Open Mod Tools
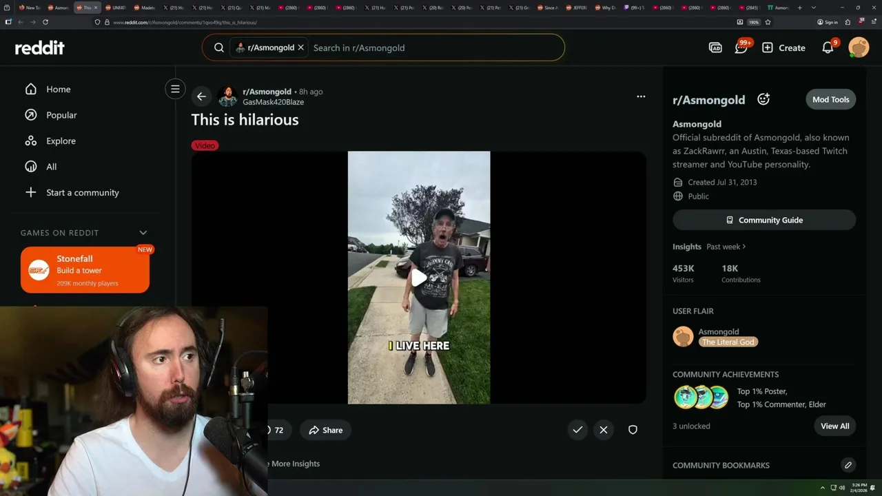Viewport: 882px width, 496px height. point(830,99)
